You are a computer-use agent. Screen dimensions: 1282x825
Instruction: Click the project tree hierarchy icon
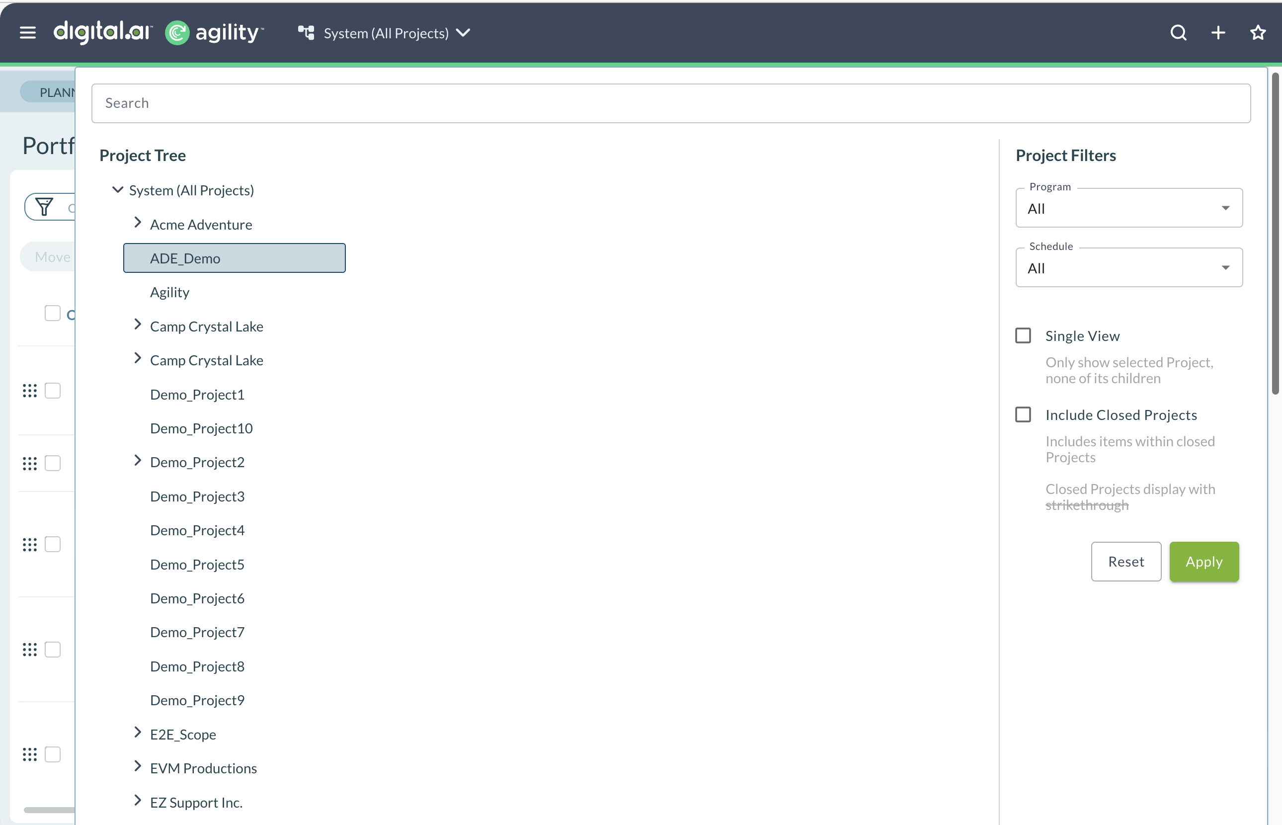pyautogui.click(x=306, y=33)
